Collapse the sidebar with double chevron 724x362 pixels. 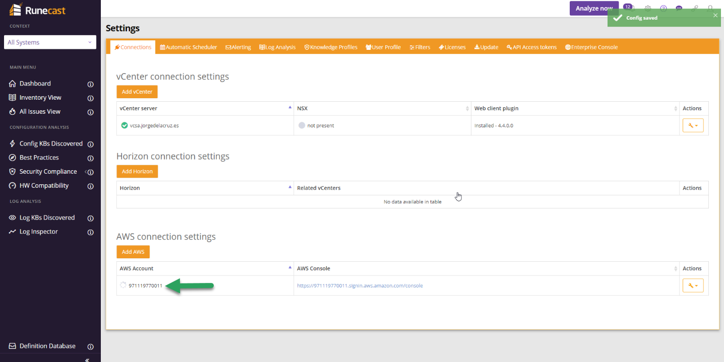click(87, 359)
